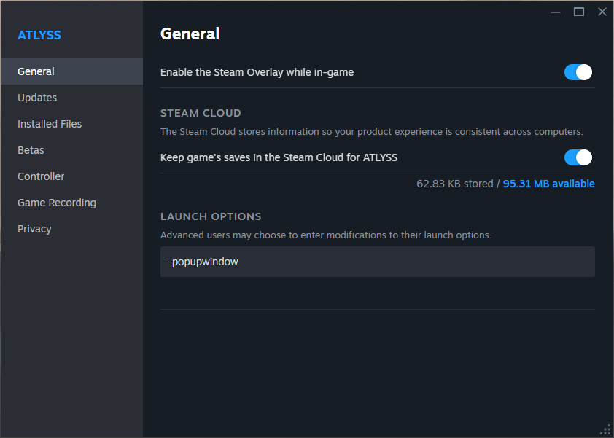Click the 62.83 KB stored text
The image size is (614, 438).
coord(455,184)
